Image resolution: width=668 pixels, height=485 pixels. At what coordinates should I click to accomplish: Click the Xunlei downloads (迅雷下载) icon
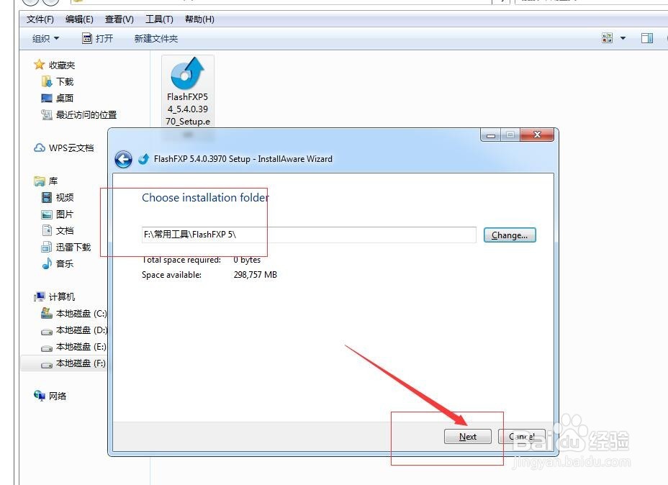(x=47, y=247)
